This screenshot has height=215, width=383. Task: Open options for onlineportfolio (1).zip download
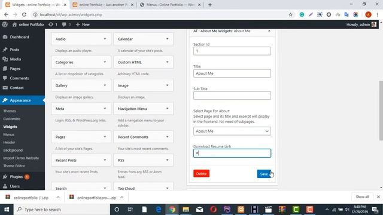coord(58,197)
